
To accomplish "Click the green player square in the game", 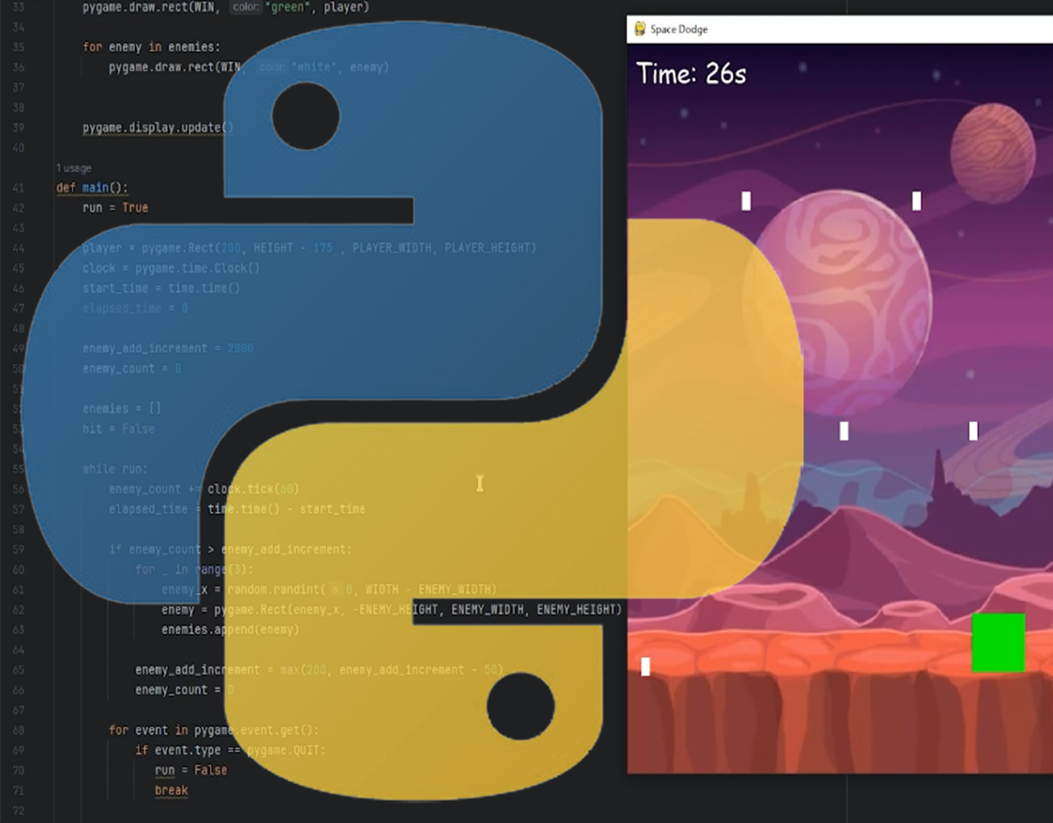I will click(998, 642).
